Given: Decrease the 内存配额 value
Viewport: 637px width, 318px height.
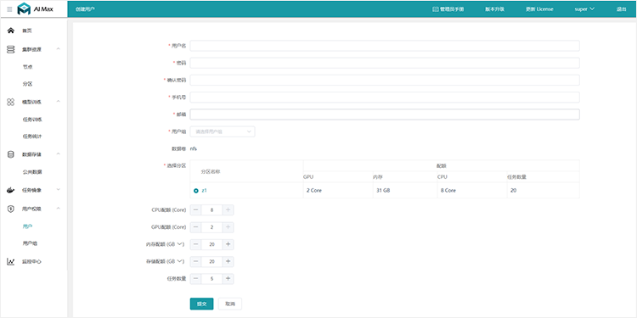Looking at the screenshot, I should point(196,244).
